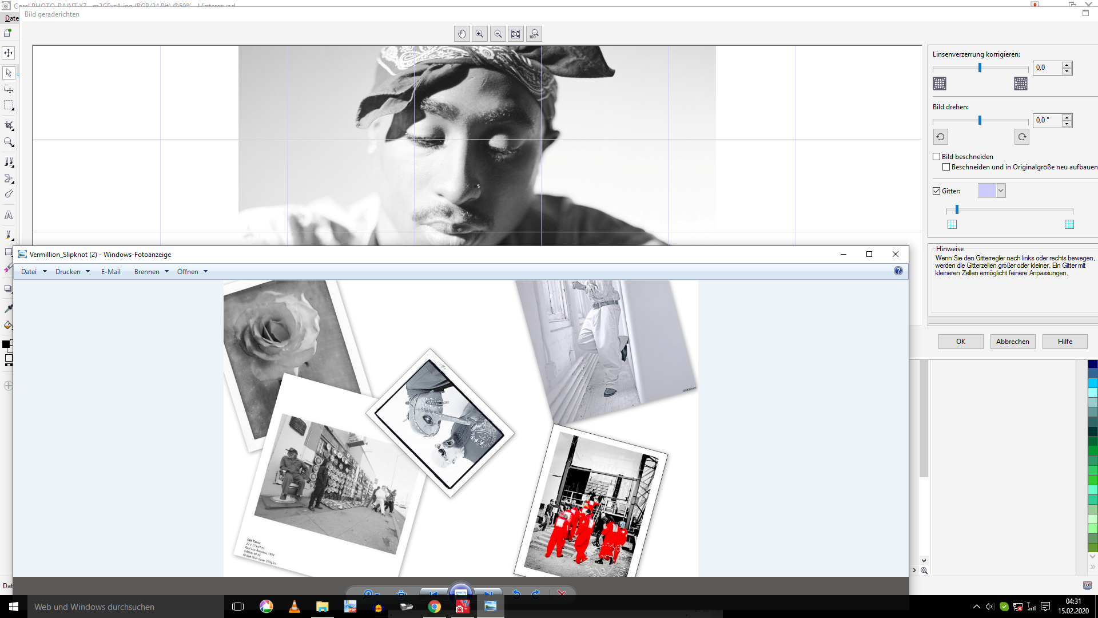Click the zoom out magnifier in straighten dialog

pos(498,34)
